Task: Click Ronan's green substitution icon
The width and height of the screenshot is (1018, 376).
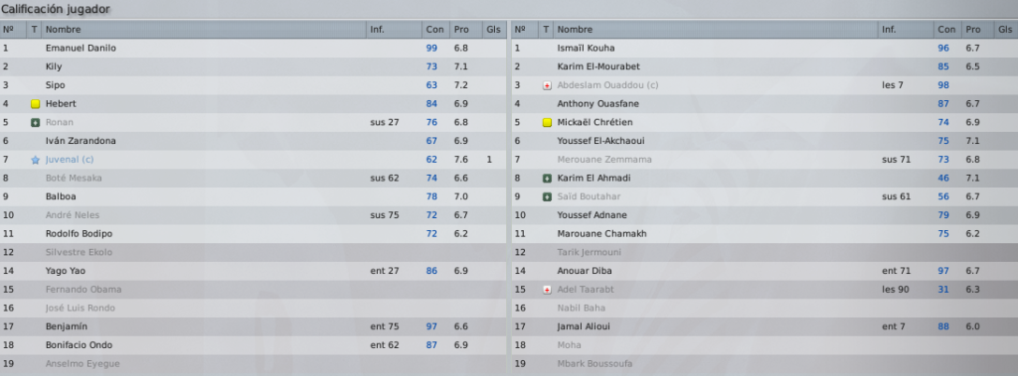Action: pos(35,123)
